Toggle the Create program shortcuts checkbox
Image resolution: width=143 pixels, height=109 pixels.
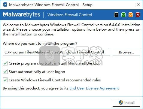5,63
